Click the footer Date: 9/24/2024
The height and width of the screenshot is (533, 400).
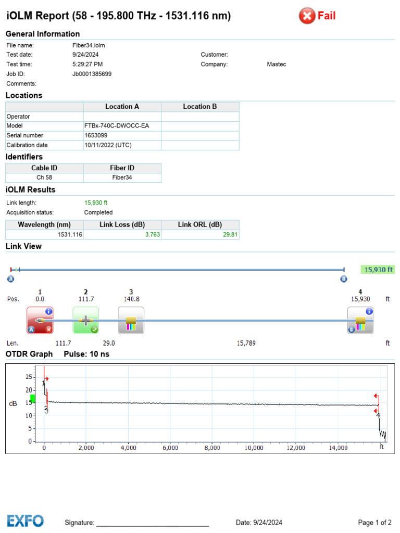click(x=259, y=523)
